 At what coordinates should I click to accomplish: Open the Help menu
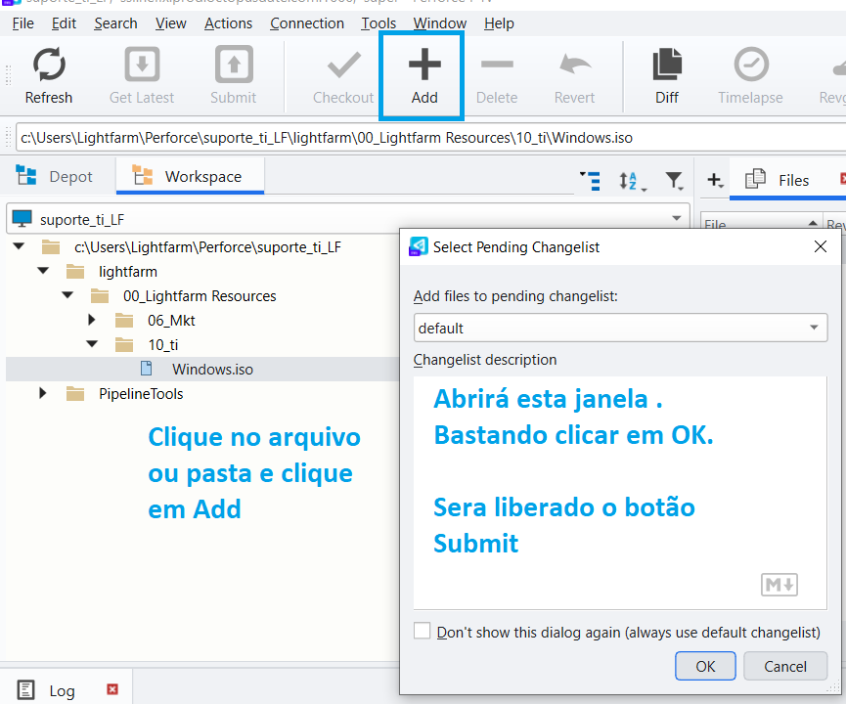(x=499, y=23)
